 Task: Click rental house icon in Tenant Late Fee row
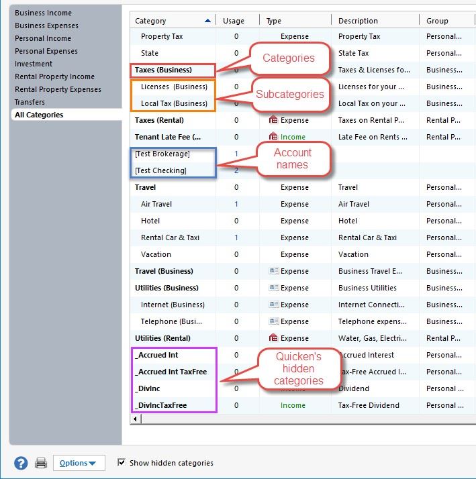pyautogui.click(x=273, y=137)
